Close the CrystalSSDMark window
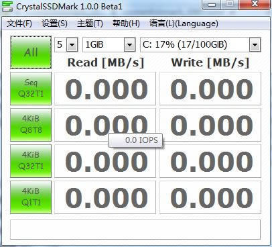 tap(254, 4)
